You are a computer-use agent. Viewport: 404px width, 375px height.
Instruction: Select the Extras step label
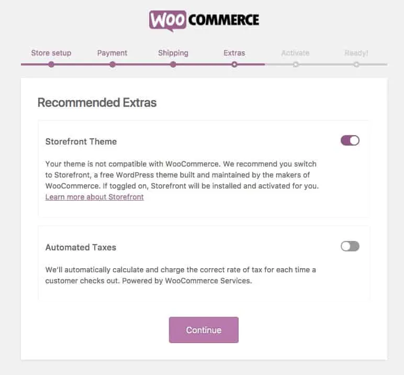pyautogui.click(x=234, y=53)
